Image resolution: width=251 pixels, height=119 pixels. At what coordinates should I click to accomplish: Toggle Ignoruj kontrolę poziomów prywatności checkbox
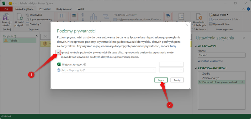58,52
